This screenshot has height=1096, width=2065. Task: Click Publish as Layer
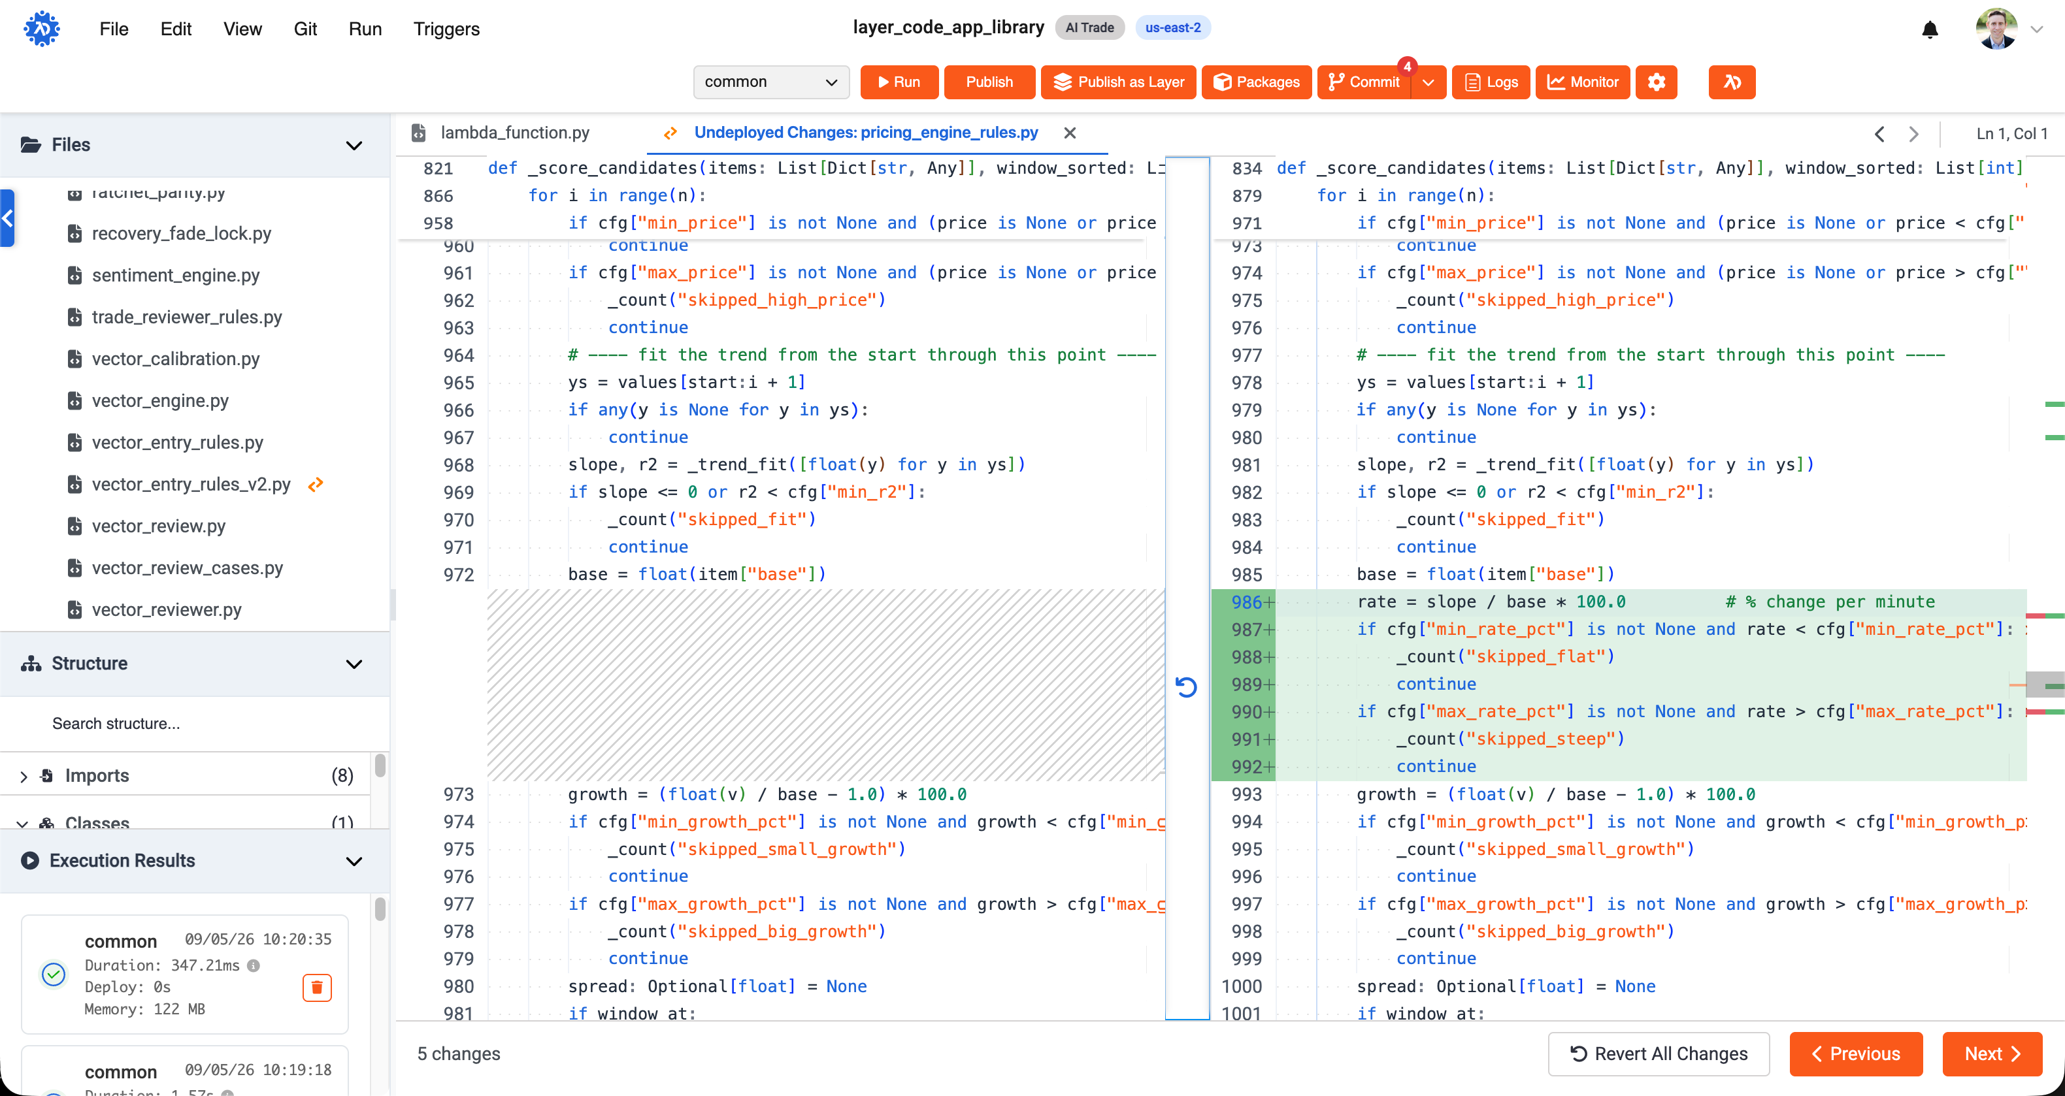(x=1117, y=82)
